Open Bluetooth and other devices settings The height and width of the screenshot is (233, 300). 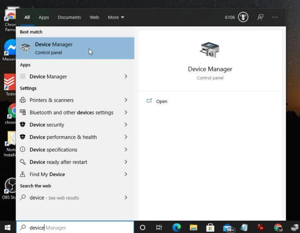(71, 112)
